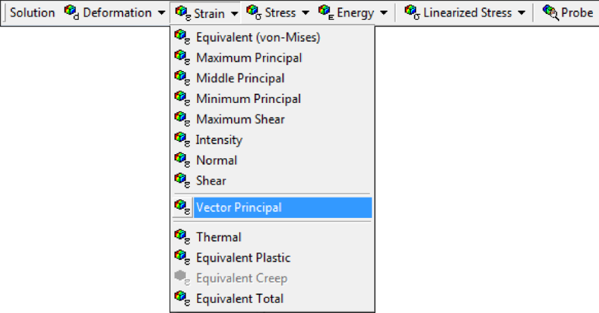Click the Energy toolbar icon
The image size is (599, 313).
[325, 13]
